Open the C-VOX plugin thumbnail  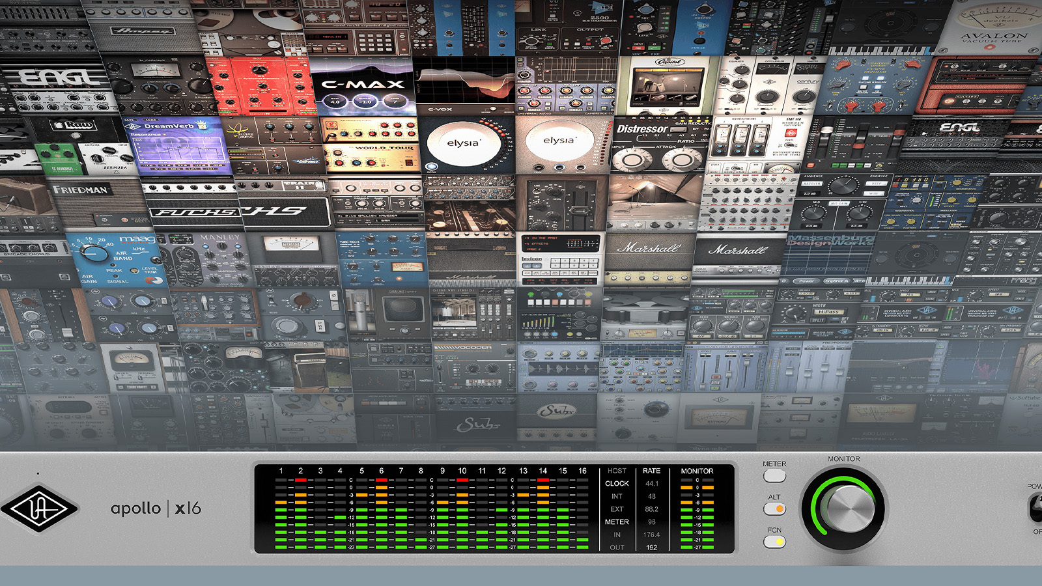pos(464,86)
